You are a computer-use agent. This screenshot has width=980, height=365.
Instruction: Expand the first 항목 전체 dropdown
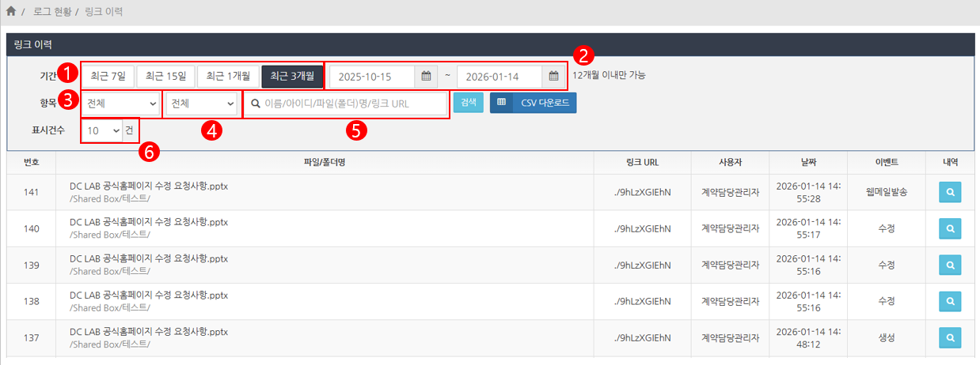tap(120, 103)
